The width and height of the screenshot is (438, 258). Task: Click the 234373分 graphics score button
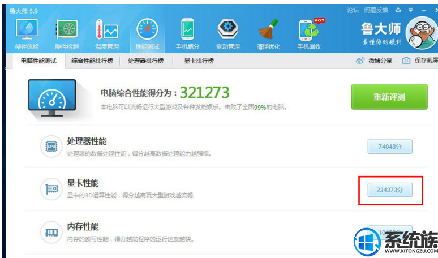(x=390, y=190)
